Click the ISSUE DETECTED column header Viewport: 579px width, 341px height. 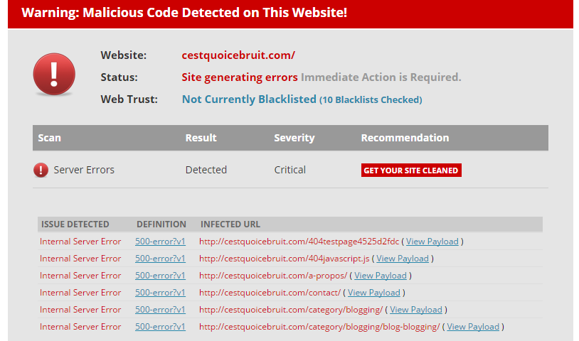pyautogui.click(x=75, y=224)
